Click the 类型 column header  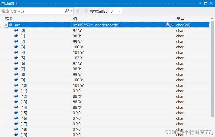(192, 19)
